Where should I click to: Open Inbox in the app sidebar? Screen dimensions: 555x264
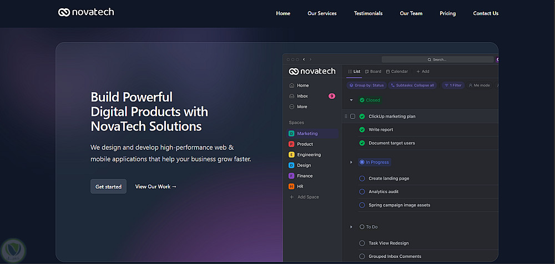point(299,96)
